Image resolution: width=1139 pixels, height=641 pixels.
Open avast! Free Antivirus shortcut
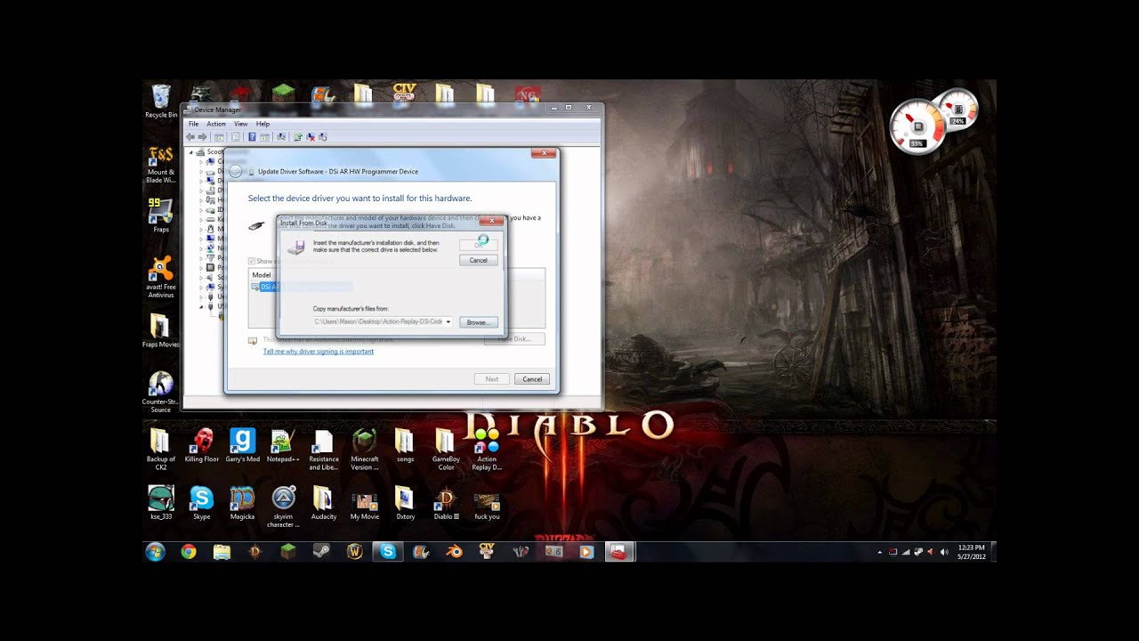click(161, 277)
